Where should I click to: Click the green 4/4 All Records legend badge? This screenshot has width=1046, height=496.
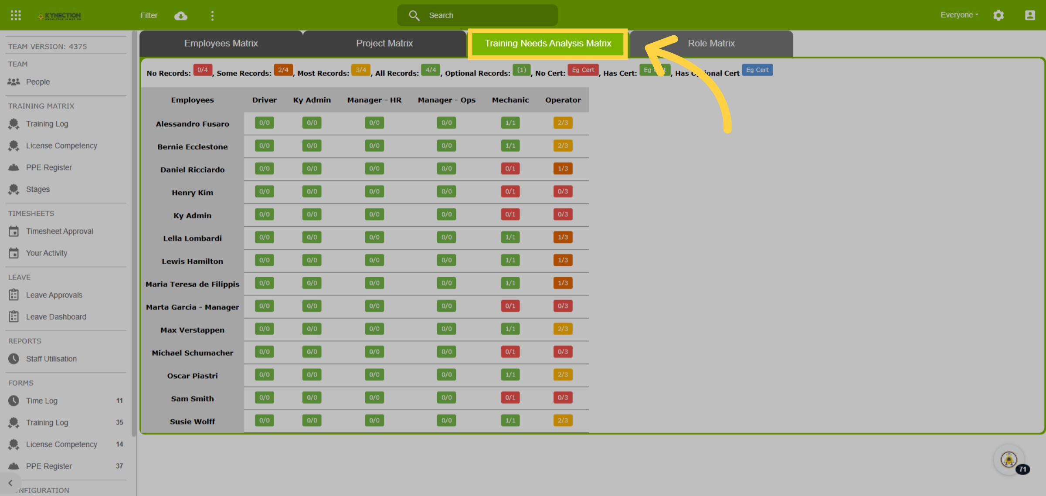tap(431, 70)
